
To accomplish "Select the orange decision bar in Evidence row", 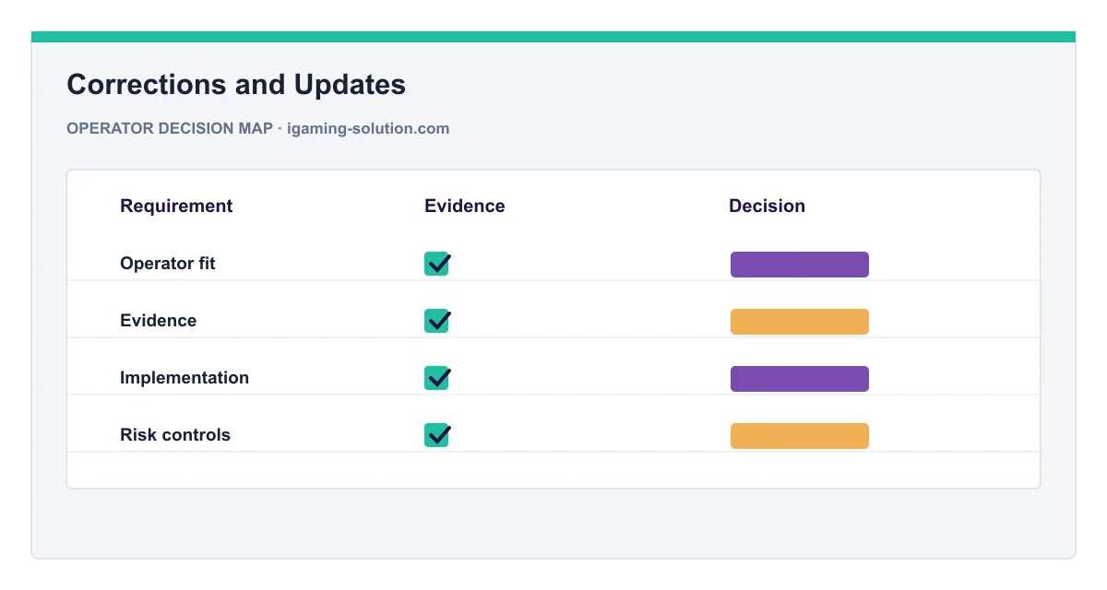I will [800, 322].
